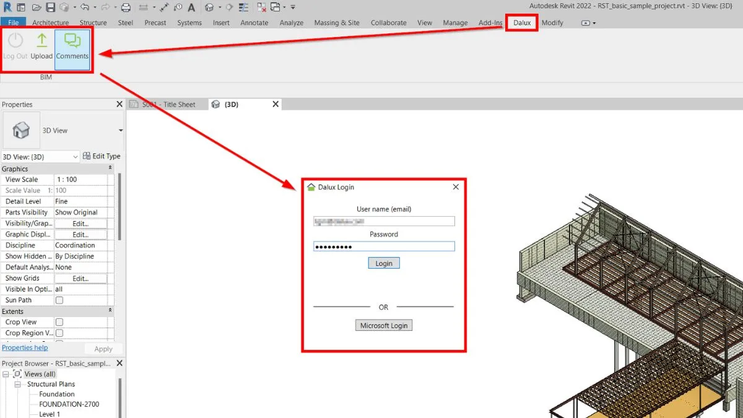Click the User name email field
The image size is (743, 418).
click(384, 221)
